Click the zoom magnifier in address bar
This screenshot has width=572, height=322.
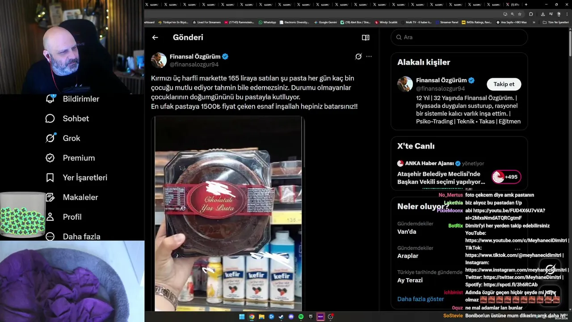click(513, 14)
